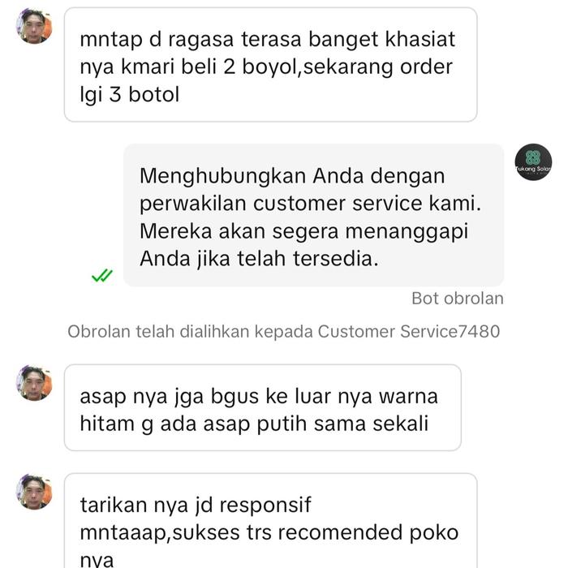This screenshot has width=568, height=568.
Task: Open customer avatar beside 'asap nya jga' message
Action: click(34, 383)
